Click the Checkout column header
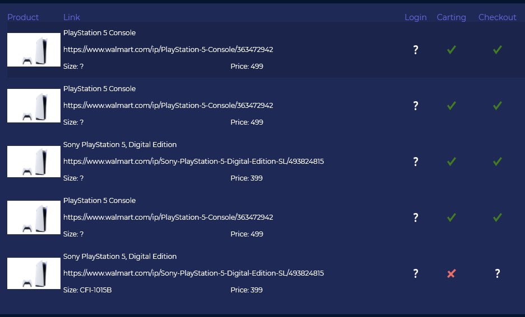The image size is (525, 317). 497,17
